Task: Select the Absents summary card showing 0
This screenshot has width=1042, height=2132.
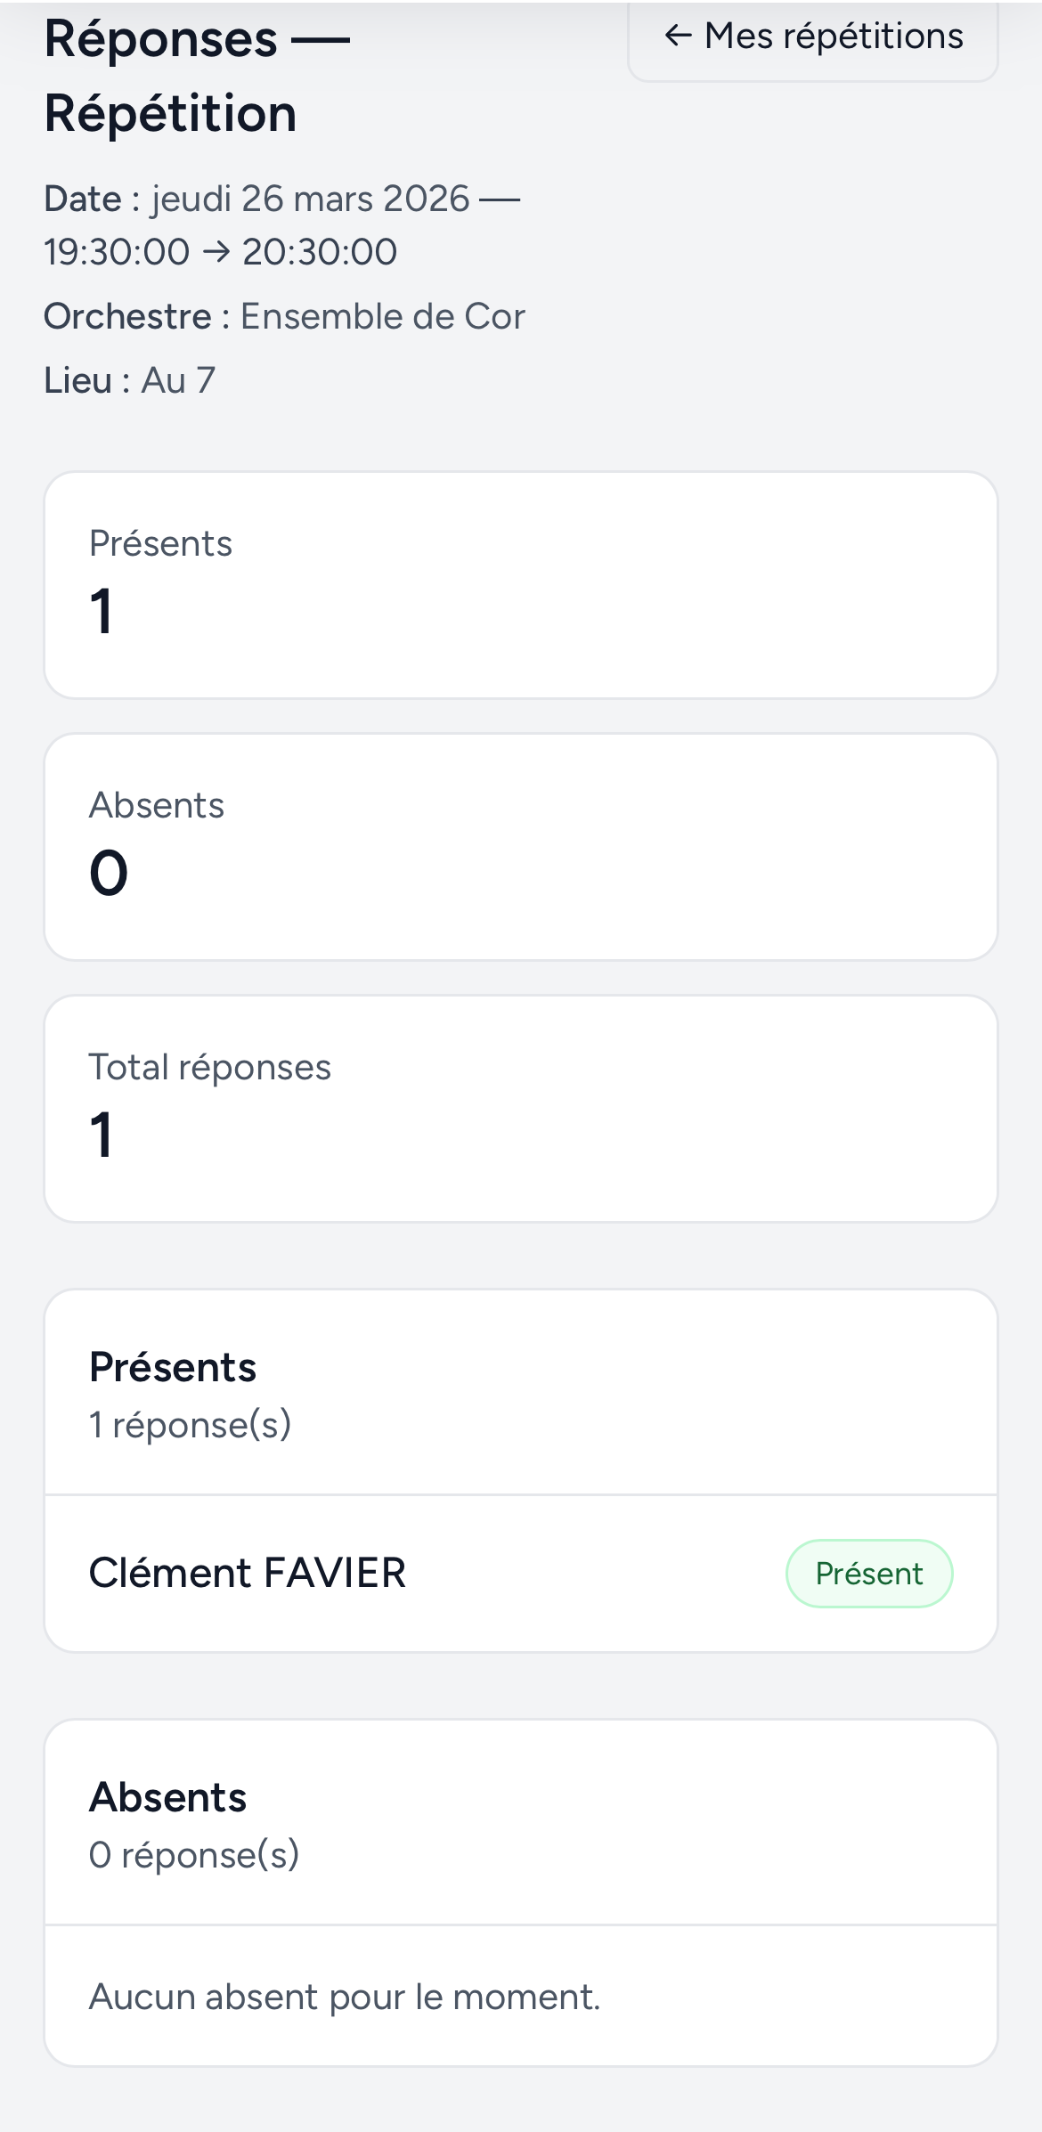Action: coord(521,842)
